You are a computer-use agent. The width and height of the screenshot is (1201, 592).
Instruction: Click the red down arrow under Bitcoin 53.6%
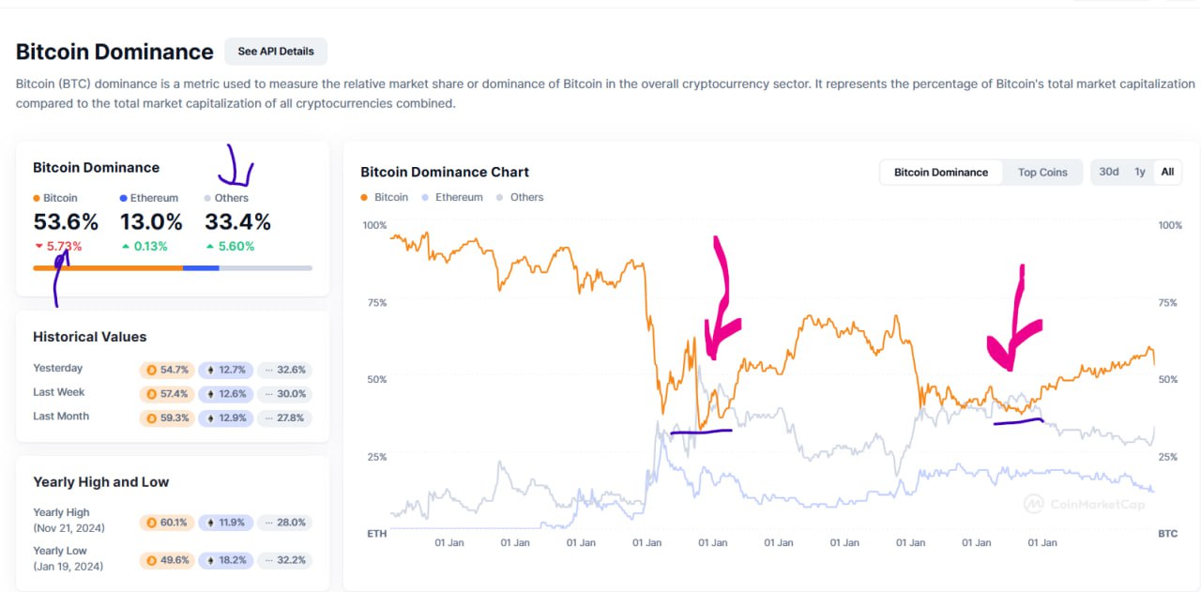coord(38,247)
